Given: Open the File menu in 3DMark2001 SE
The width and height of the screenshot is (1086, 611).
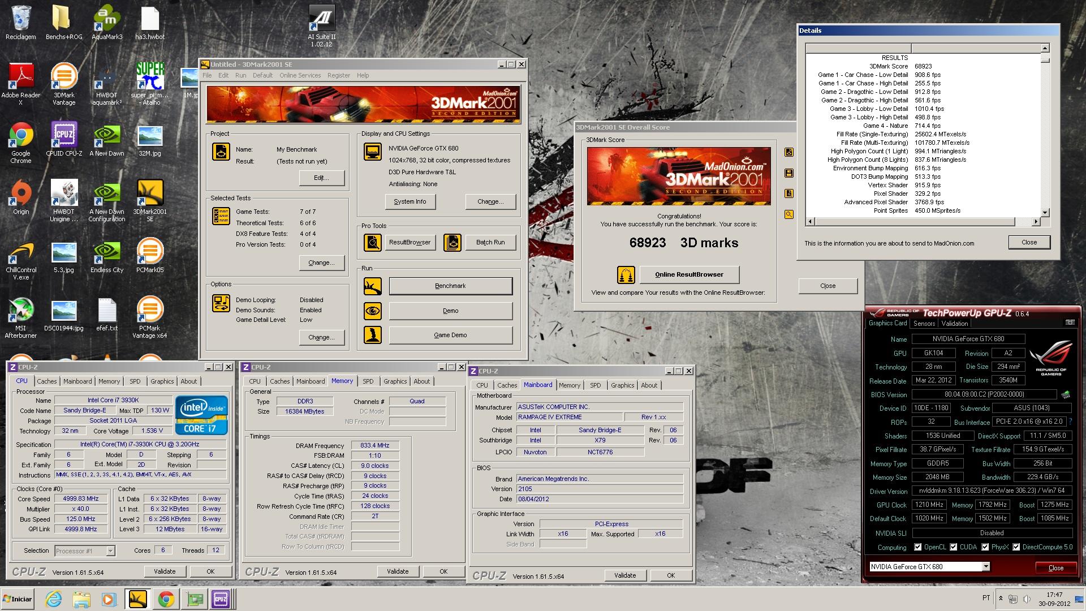Looking at the screenshot, I should click(207, 75).
